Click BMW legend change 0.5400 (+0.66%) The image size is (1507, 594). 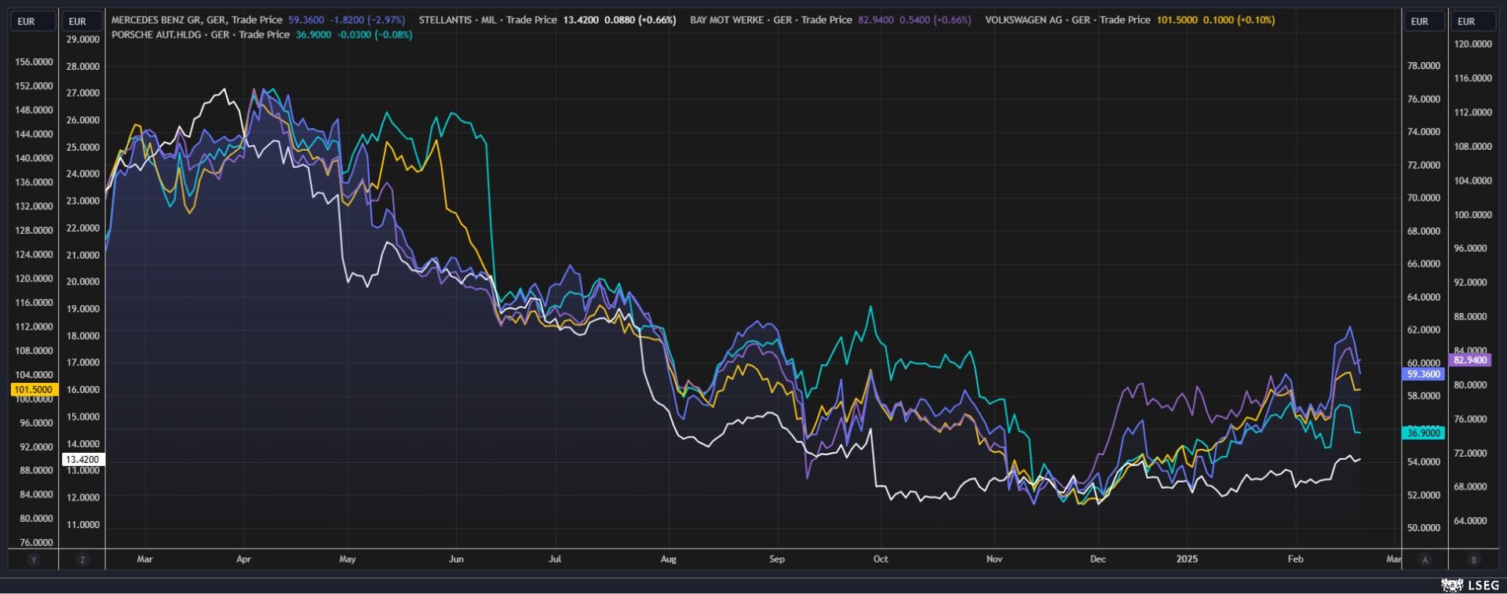935,20
